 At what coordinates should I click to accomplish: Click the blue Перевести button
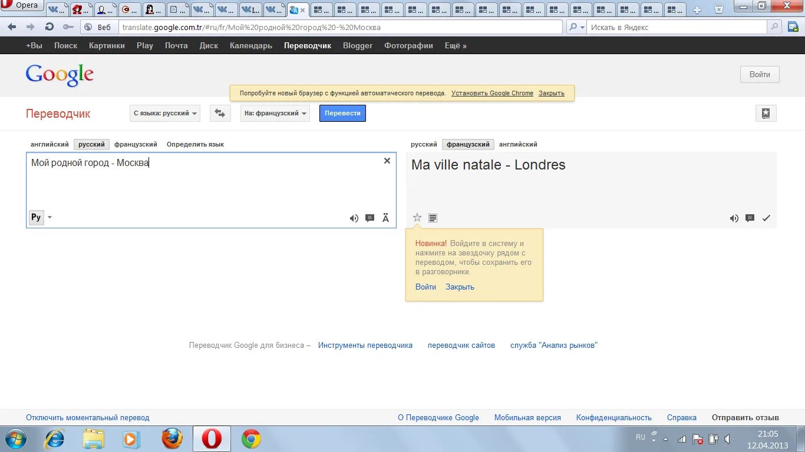tap(342, 113)
